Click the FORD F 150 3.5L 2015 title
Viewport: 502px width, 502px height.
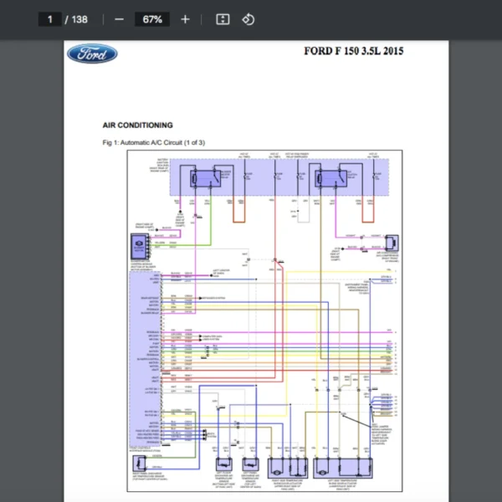point(353,51)
